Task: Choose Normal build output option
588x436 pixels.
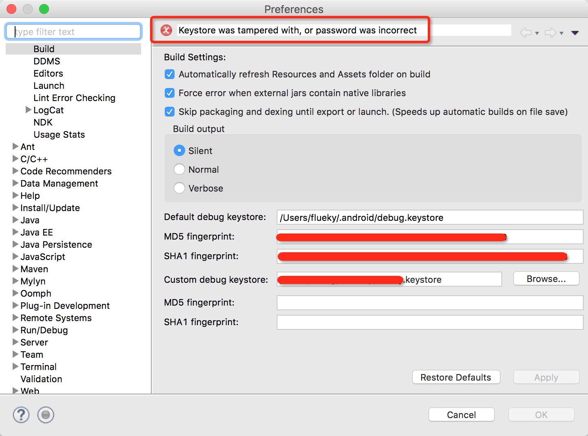Action: pos(179,169)
